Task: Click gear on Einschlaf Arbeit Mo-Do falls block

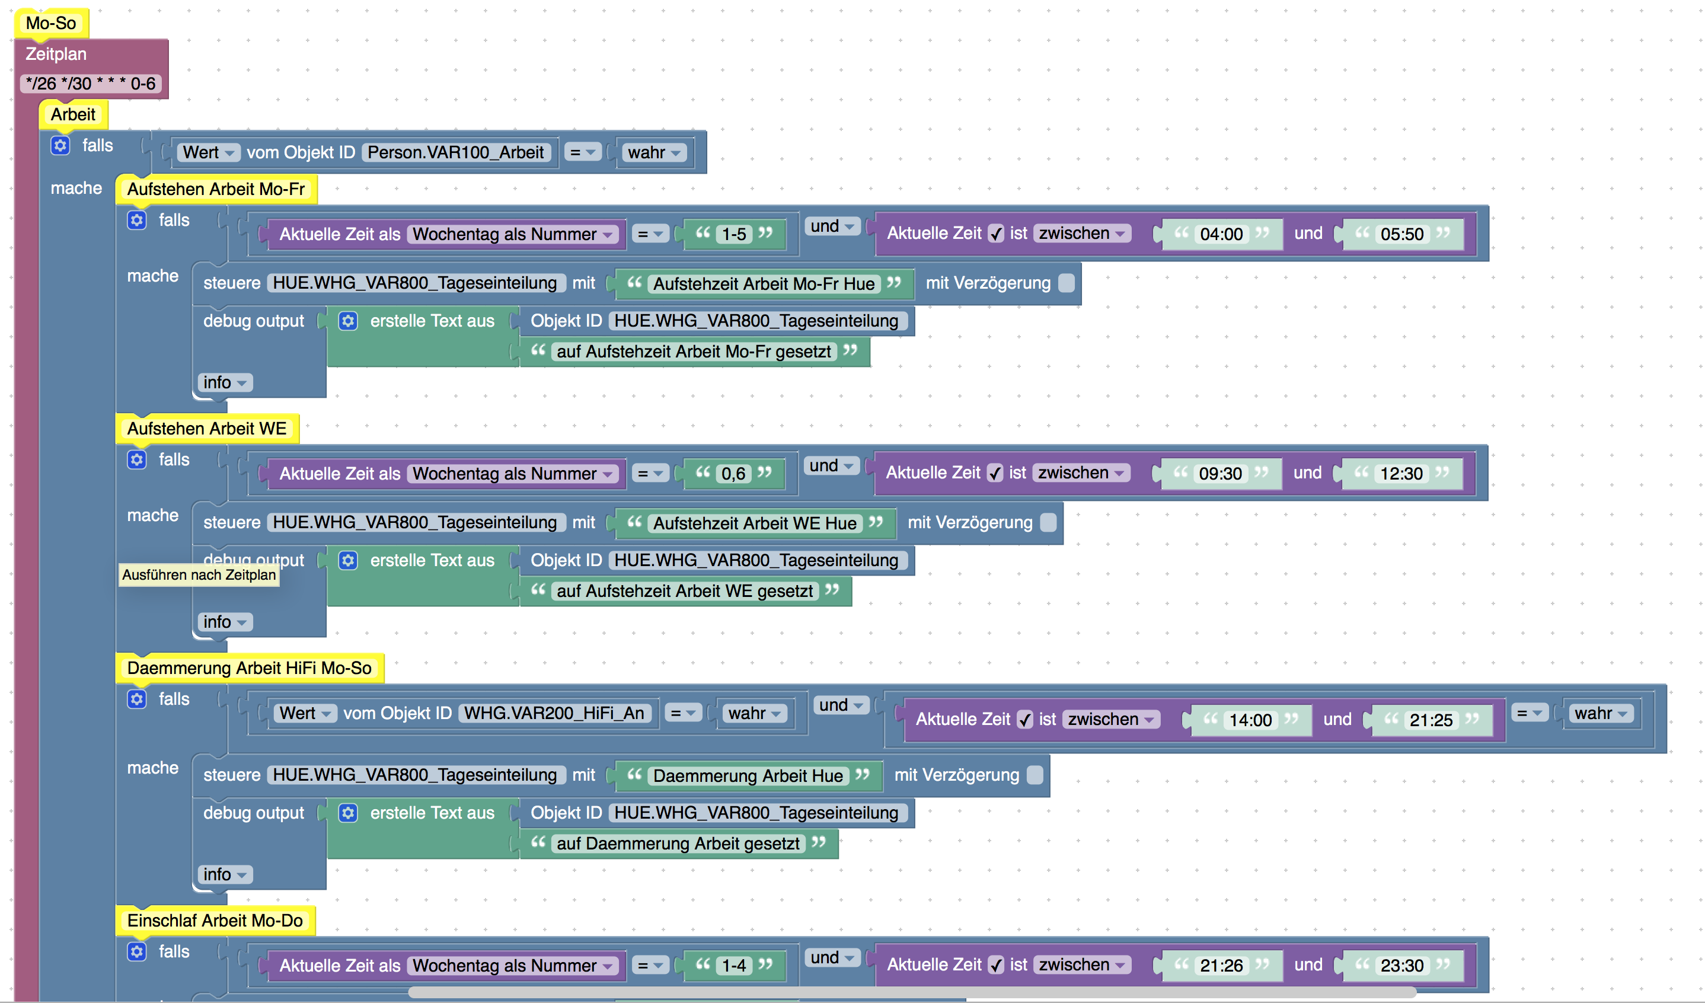Action: point(137,951)
